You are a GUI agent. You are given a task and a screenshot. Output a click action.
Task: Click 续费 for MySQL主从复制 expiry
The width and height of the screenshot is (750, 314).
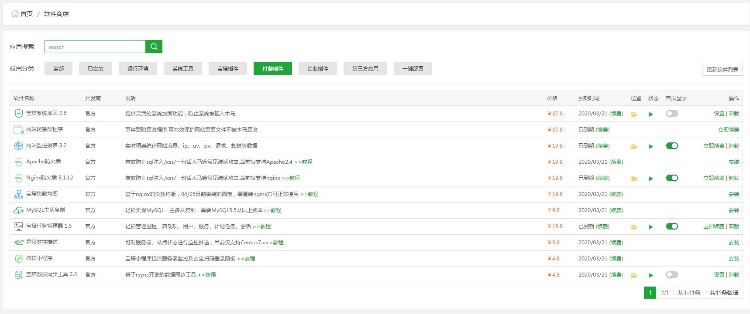point(616,210)
